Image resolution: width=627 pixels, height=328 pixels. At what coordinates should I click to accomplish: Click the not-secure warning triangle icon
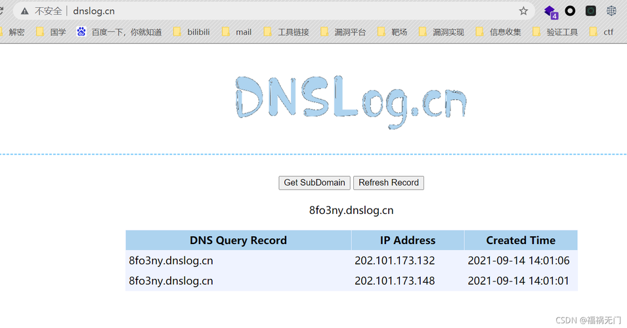tap(25, 11)
